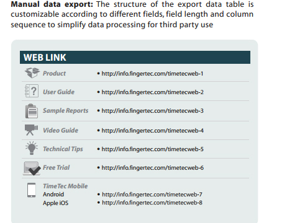Click the Video Guide camera icon
This screenshot has width=287, height=223.
(x=31, y=129)
